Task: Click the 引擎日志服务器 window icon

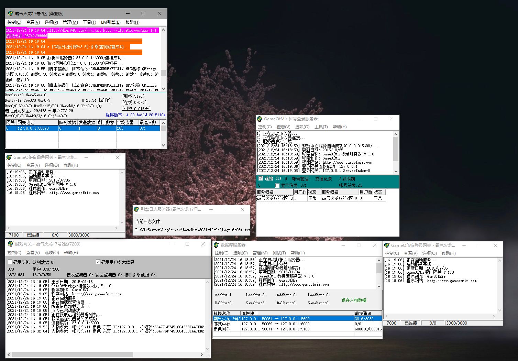Action: pos(136,209)
